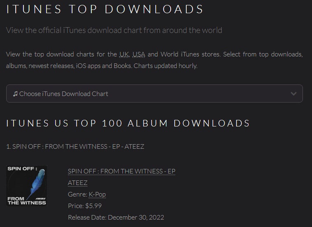
Task: Click the official iTunes download chart subtitle
Action: [x=114, y=30]
